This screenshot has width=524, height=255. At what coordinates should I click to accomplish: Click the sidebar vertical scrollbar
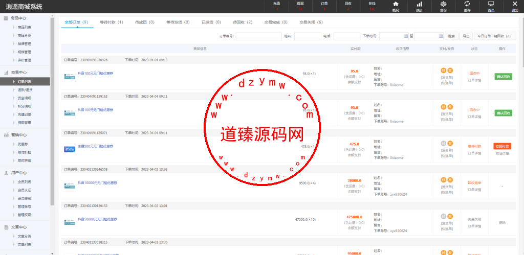tap(52, 110)
